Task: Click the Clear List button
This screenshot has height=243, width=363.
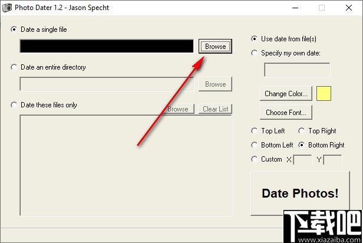Action: click(215, 109)
